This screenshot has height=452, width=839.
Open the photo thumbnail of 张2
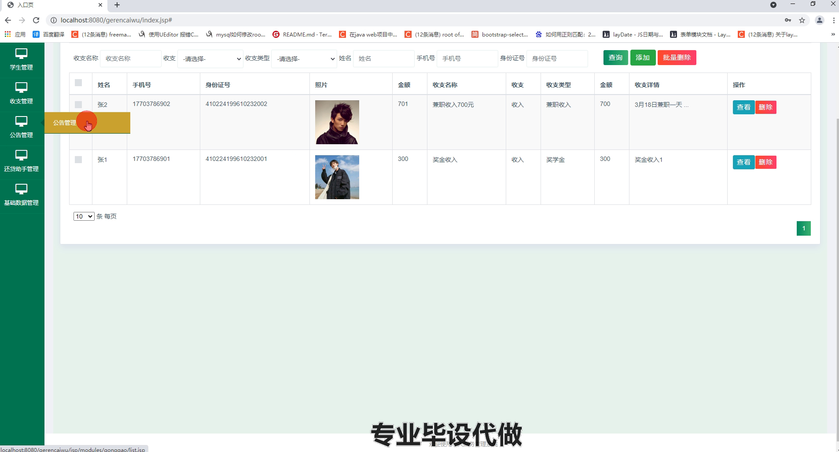tap(337, 122)
